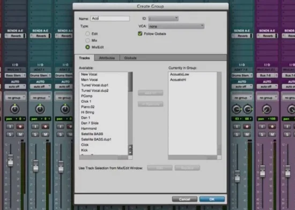295x210 pixels.
Task: Select Kick in Available list
Action: (84, 151)
